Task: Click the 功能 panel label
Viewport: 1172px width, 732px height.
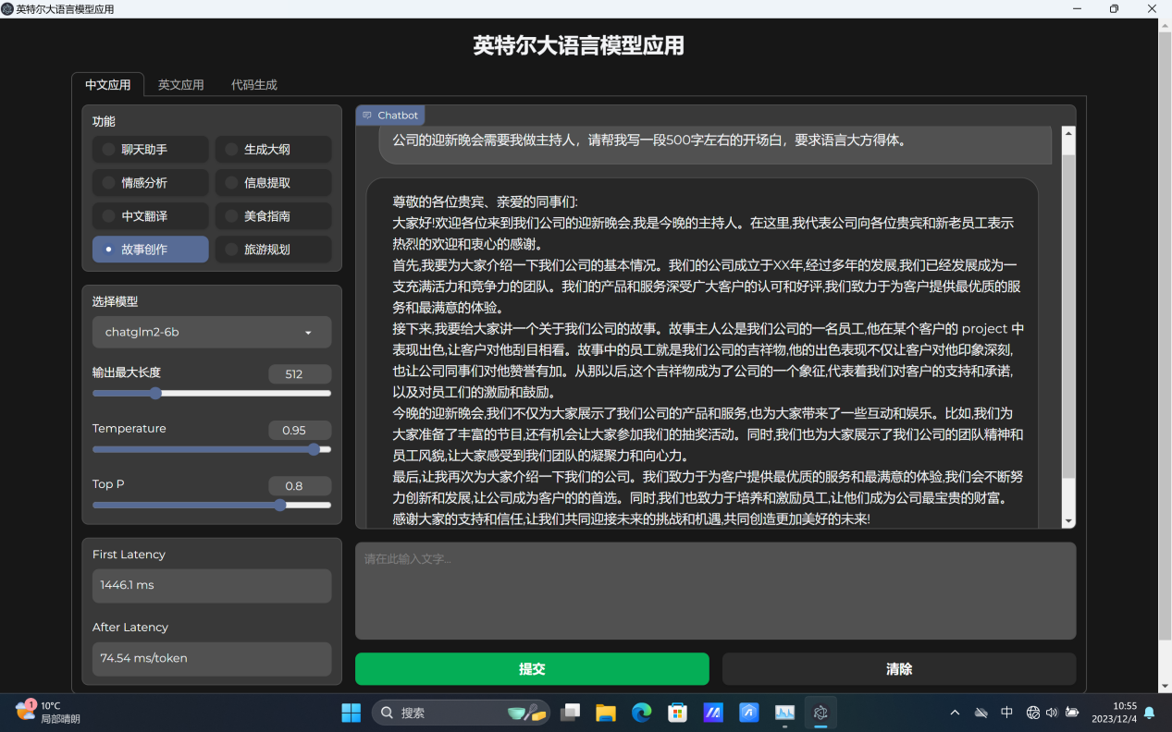Action: (104, 121)
